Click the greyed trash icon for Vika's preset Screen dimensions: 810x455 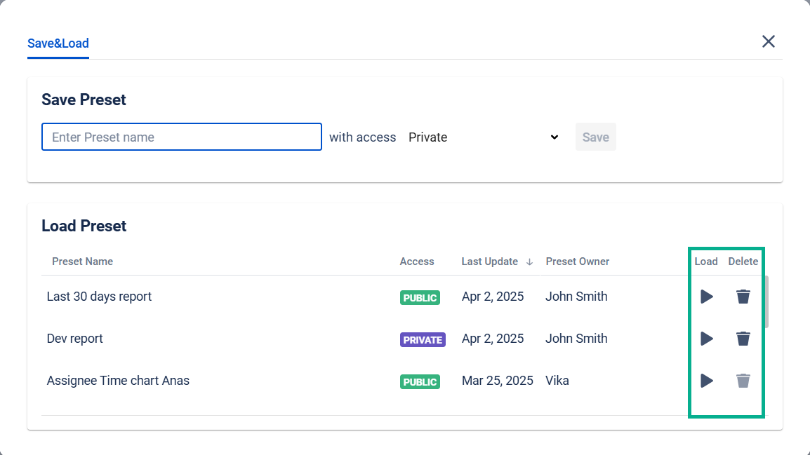pyautogui.click(x=743, y=381)
